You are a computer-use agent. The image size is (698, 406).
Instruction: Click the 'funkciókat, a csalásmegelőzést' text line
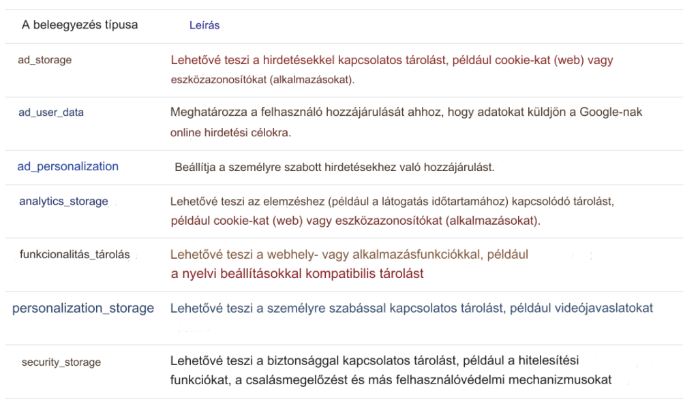pos(390,379)
